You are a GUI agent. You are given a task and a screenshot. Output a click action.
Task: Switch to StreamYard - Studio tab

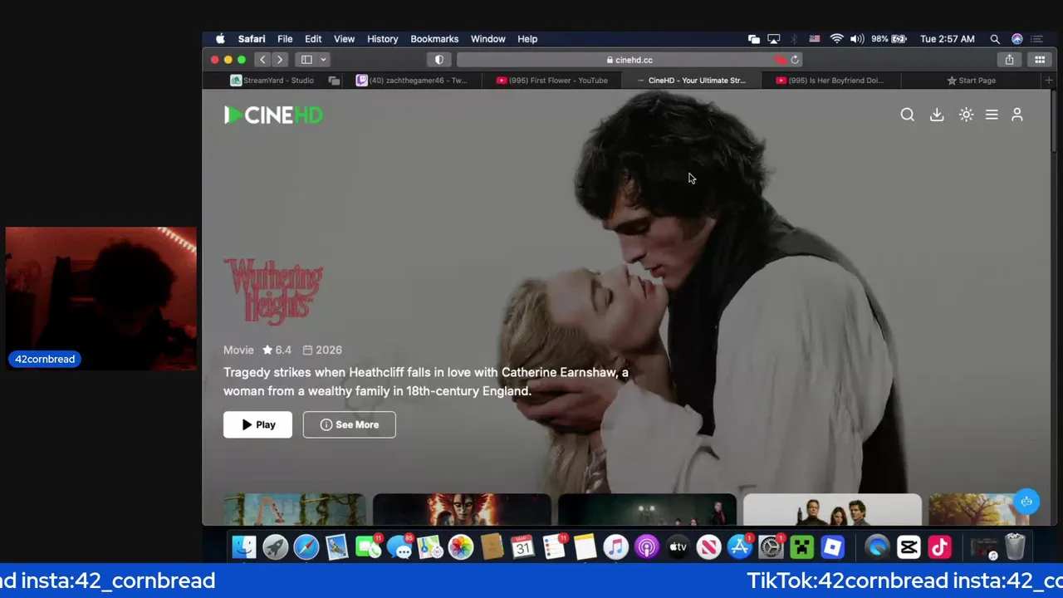tap(272, 81)
